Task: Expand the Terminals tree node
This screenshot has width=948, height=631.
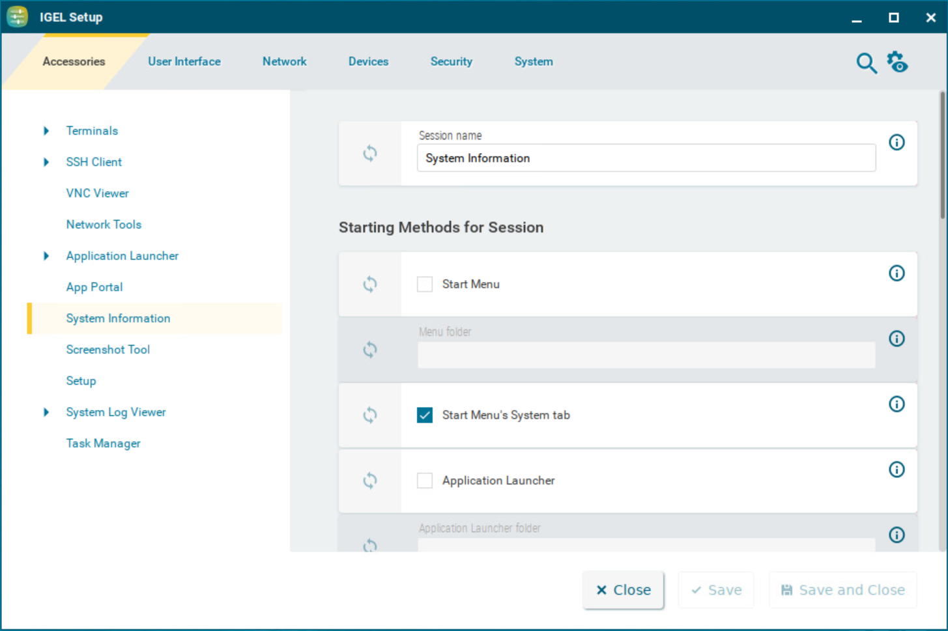Action: 46,131
